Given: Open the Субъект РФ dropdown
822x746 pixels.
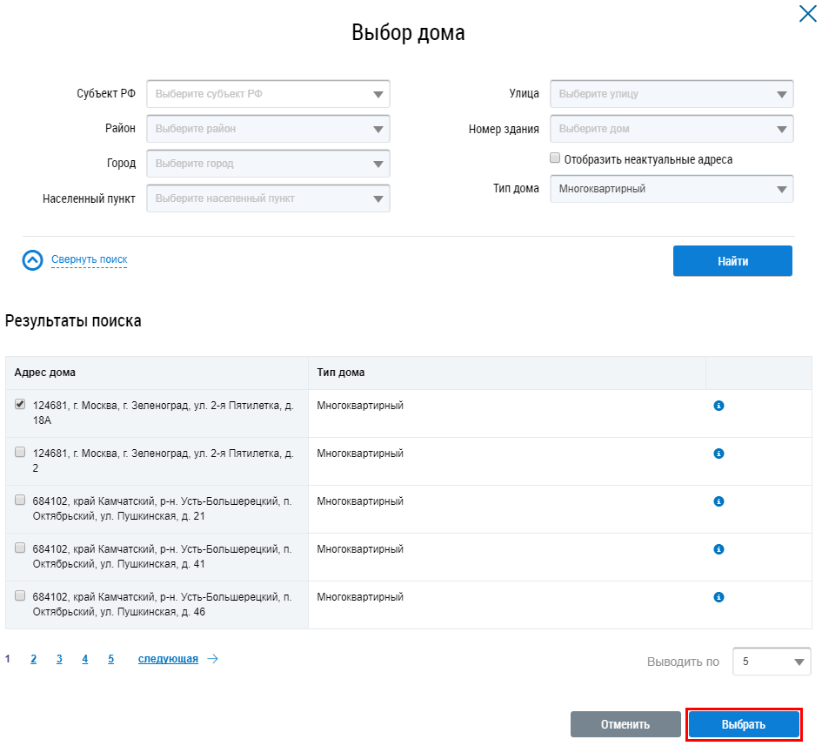Looking at the screenshot, I should pos(268,94).
